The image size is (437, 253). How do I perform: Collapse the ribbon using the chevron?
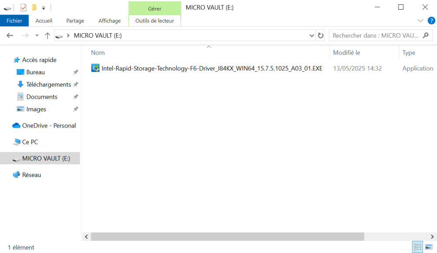click(x=420, y=20)
